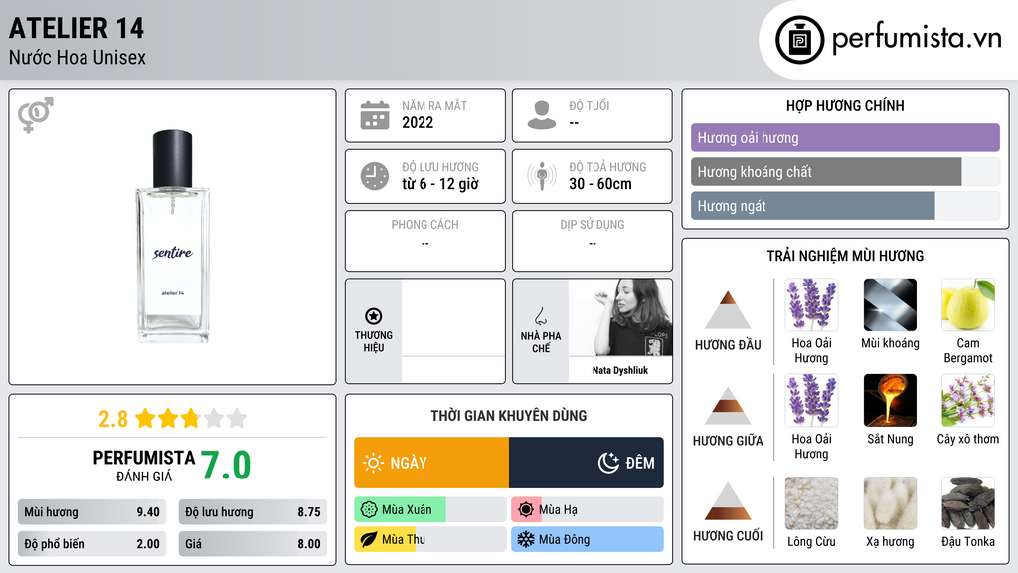Select the Hoa Oải Hương middle note image
Screen dimensions: 1018x573
[x=811, y=400]
